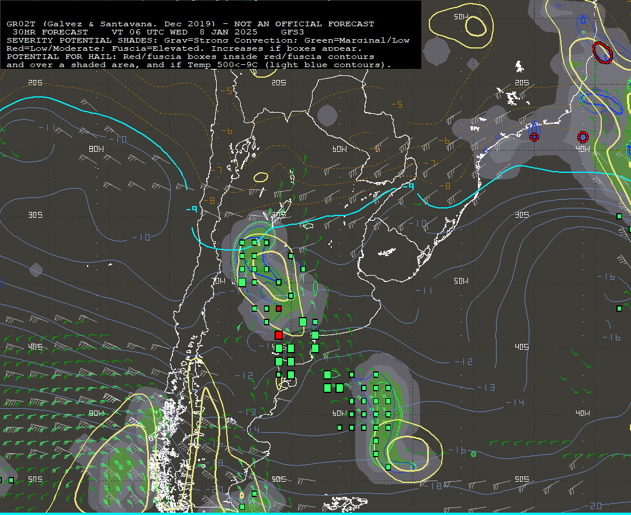The height and width of the screenshot is (515, 631).
Task: Click the small blue oval labeled 0 at top right
Action: pos(583,20)
